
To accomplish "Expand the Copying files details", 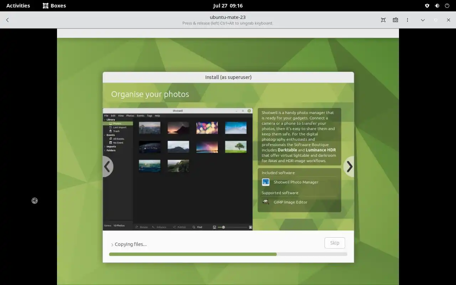I will click(112, 245).
